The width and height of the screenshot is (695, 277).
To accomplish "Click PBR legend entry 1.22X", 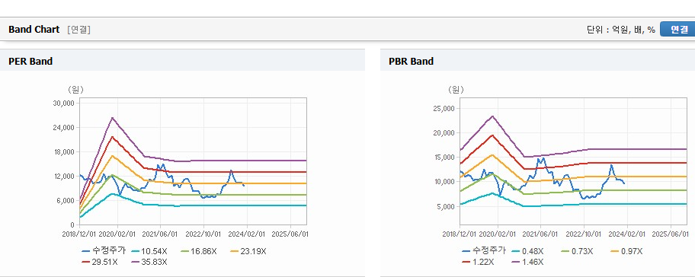I will [x=477, y=262].
